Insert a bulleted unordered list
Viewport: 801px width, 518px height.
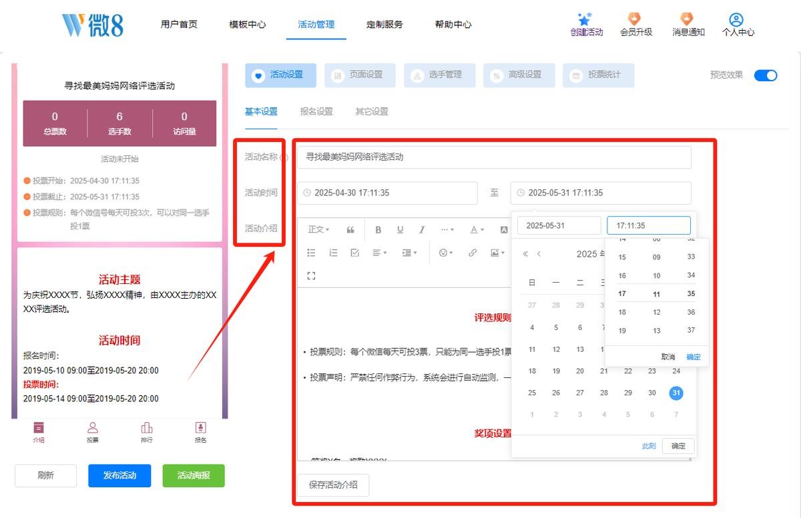coord(311,253)
